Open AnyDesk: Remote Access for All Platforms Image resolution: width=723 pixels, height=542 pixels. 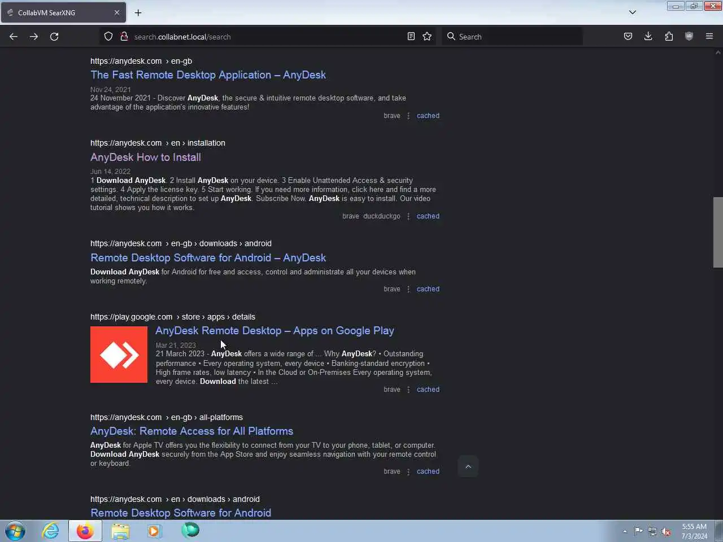click(x=191, y=431)
